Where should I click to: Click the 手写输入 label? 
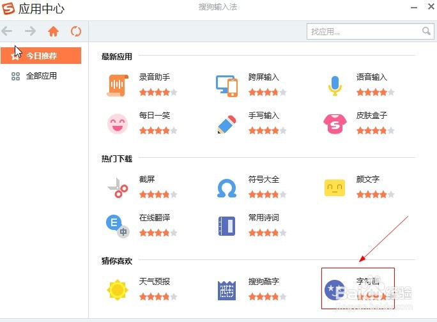264,115
